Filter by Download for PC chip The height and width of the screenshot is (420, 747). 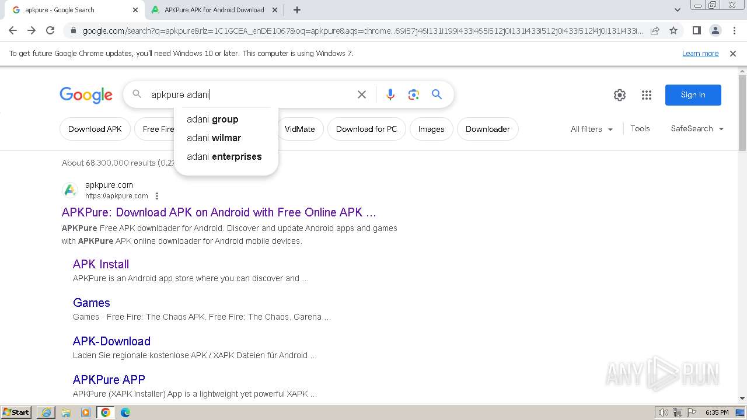pos(366,129)
